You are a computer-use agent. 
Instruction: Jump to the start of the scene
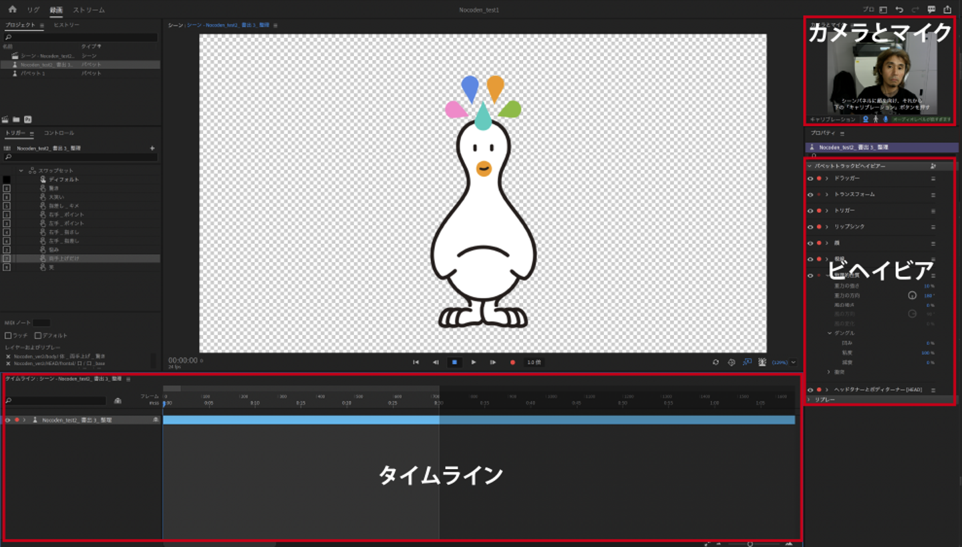pos(416,362)
